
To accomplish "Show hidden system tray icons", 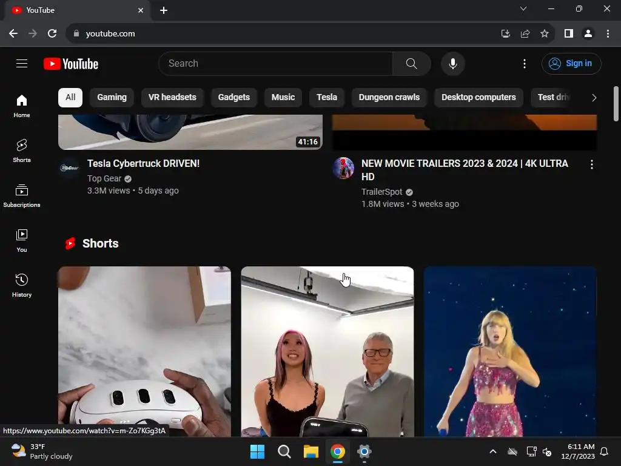I will click(492, 451).
